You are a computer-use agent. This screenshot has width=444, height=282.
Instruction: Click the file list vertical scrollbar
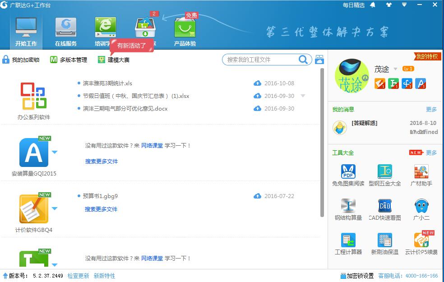click(x=322, y=143)
